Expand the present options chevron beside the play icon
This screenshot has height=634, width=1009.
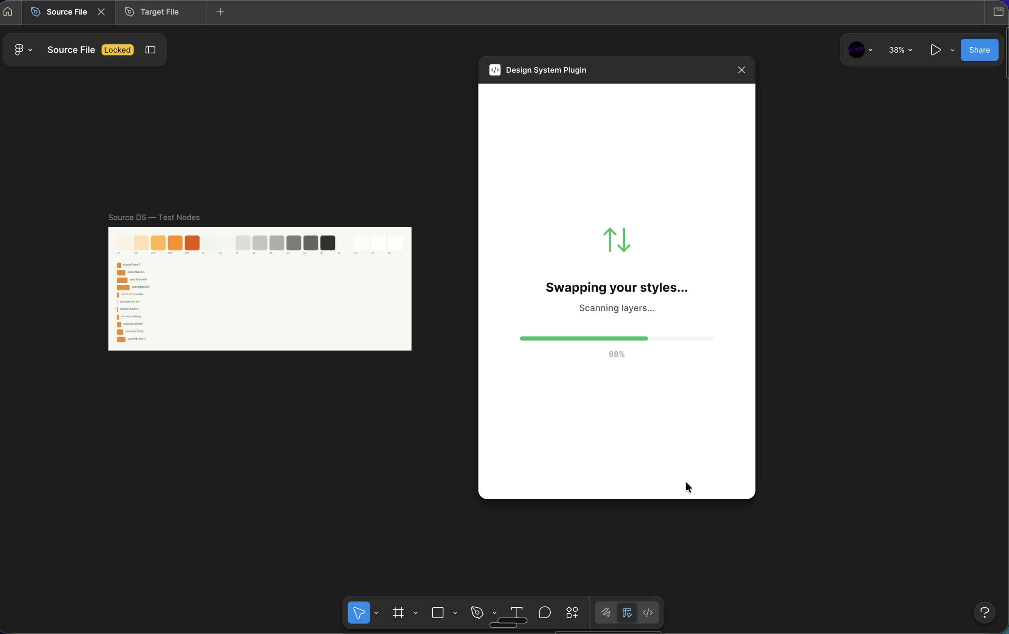click(953, 50)
